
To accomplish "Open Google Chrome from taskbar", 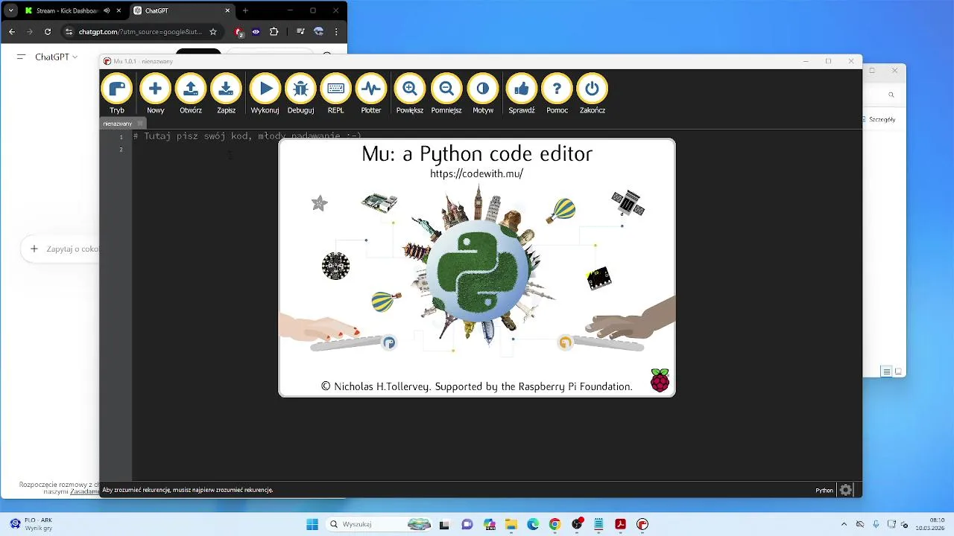I will point(555,524).
